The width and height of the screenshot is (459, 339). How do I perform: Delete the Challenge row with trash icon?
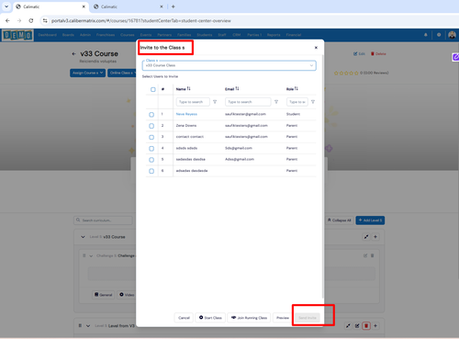click(373, 255)
